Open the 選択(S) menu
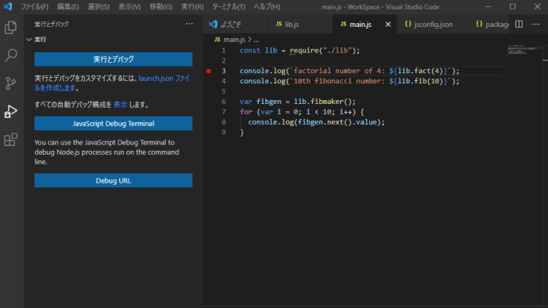Screen dimensions: 548x308 click(98, 6)
